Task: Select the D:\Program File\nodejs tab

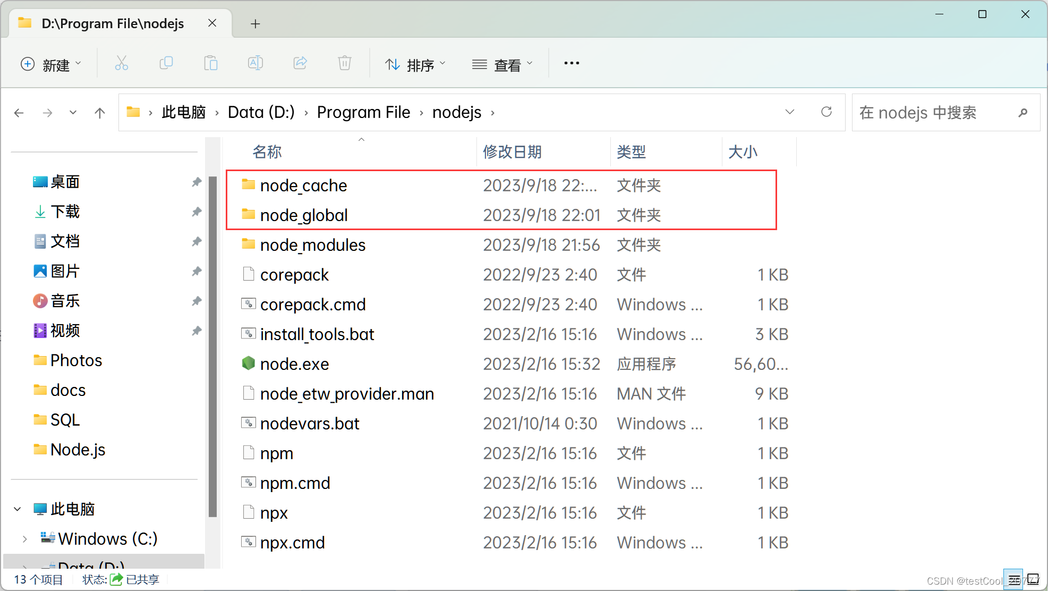Action: pyautogui.click(x=112, y=23)
